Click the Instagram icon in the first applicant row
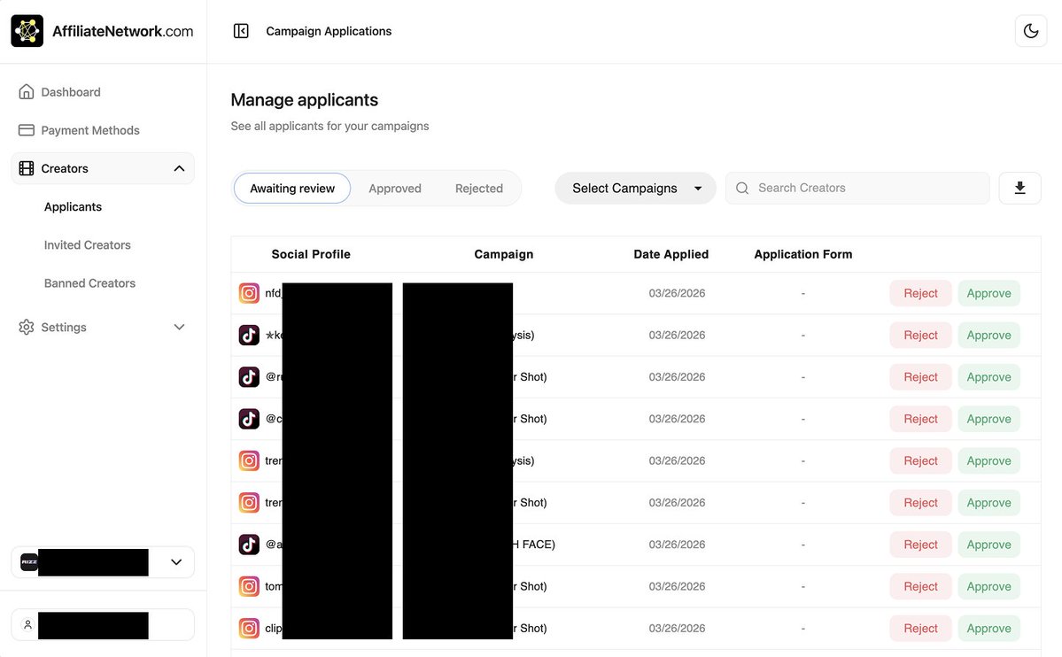 pyautogui.click(x=249, y=293)
